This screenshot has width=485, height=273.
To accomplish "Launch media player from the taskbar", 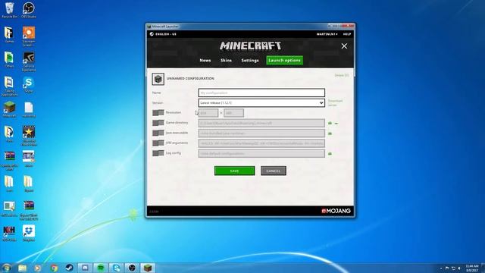I will pyautogui.click(x=38, y=268).
